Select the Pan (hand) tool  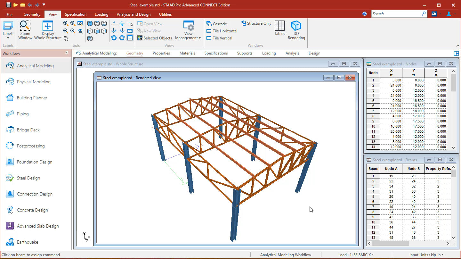pos(66,38)
